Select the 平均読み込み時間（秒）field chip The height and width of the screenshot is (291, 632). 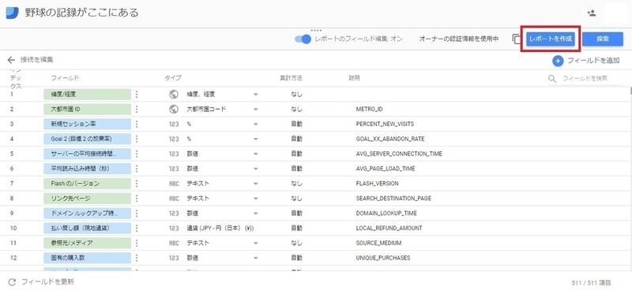(x=88, y=169)
